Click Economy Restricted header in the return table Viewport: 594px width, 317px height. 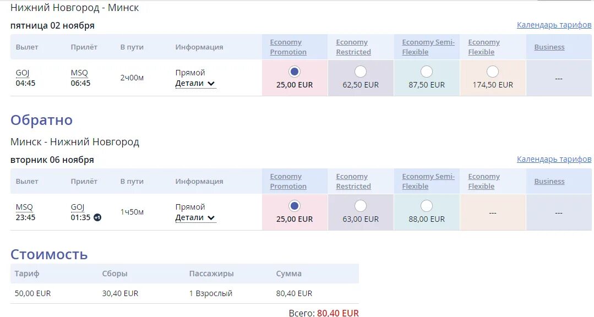coord(353,182)
